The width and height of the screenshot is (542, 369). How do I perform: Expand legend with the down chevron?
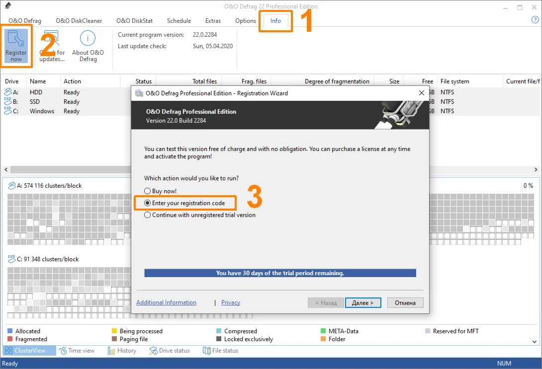point(535,342)
